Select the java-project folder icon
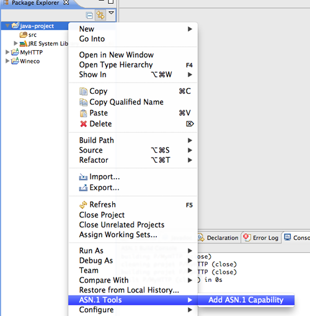This screenshot has width=310, height=316. (x=15, y=25)
